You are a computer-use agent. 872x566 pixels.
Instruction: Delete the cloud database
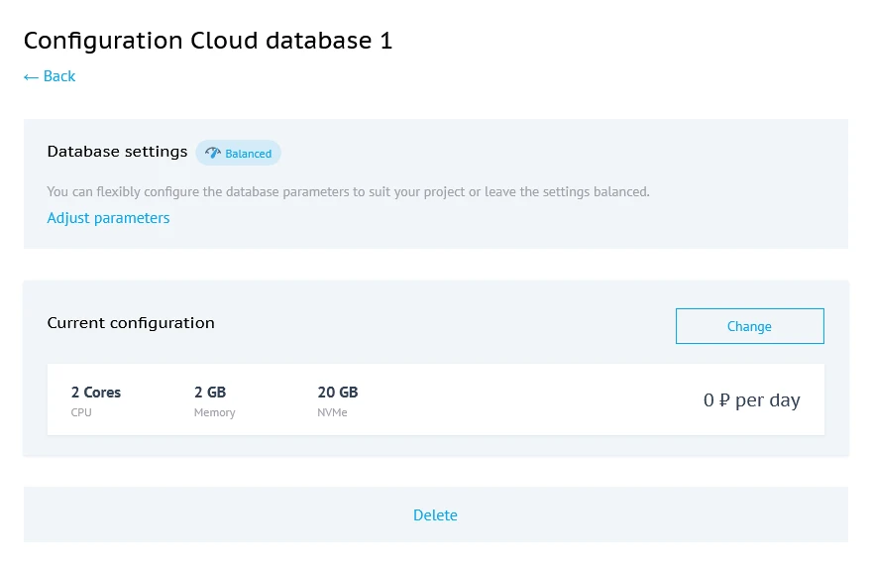click(x=435, y=515)
